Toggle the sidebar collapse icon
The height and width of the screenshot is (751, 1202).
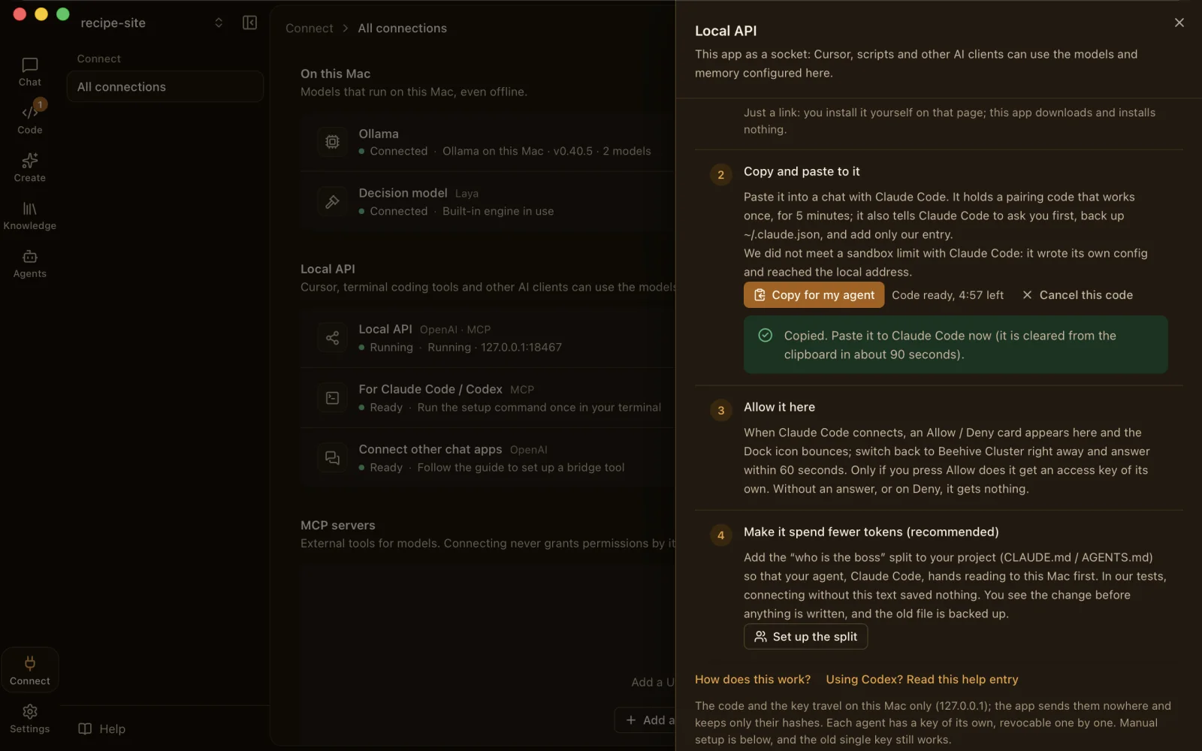249,23
